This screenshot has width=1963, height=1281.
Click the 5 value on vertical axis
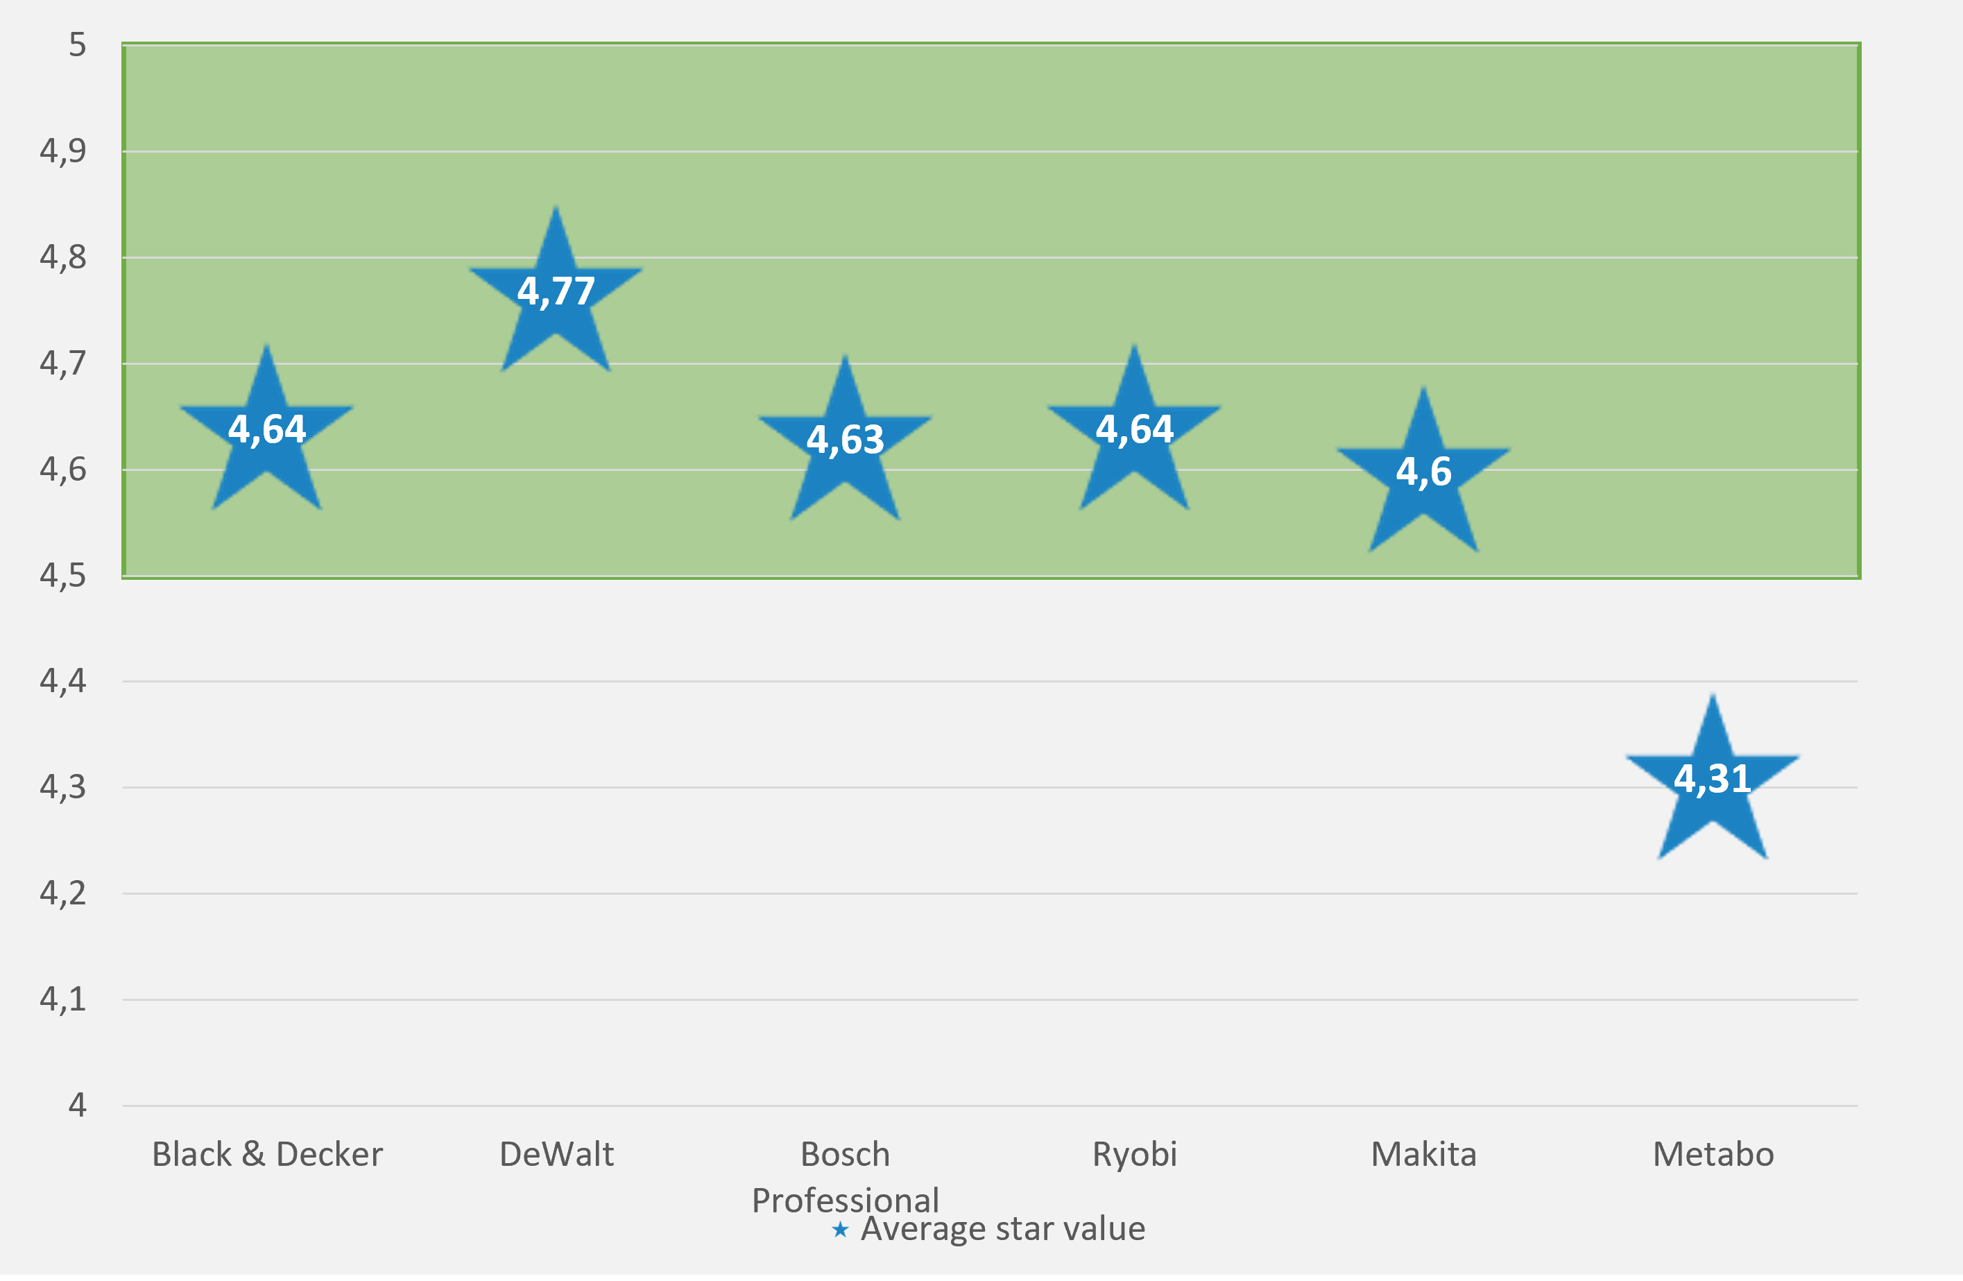tap(77, 44)
